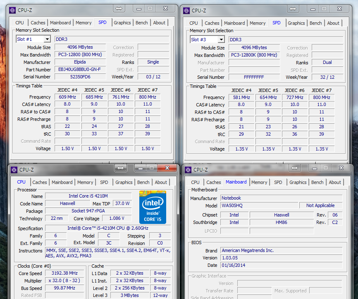Open the SPD tab in the Processor window
The width and height of the screenshot is (358, 299).
tap(104, 182)
